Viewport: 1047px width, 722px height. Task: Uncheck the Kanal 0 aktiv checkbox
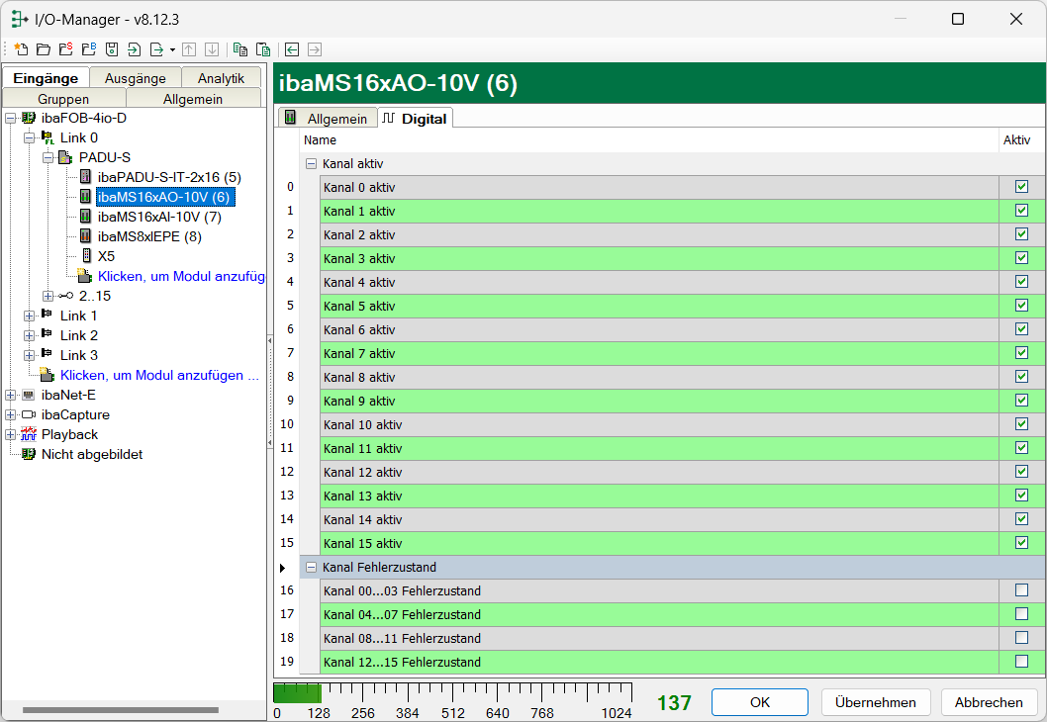point(1021,187)
